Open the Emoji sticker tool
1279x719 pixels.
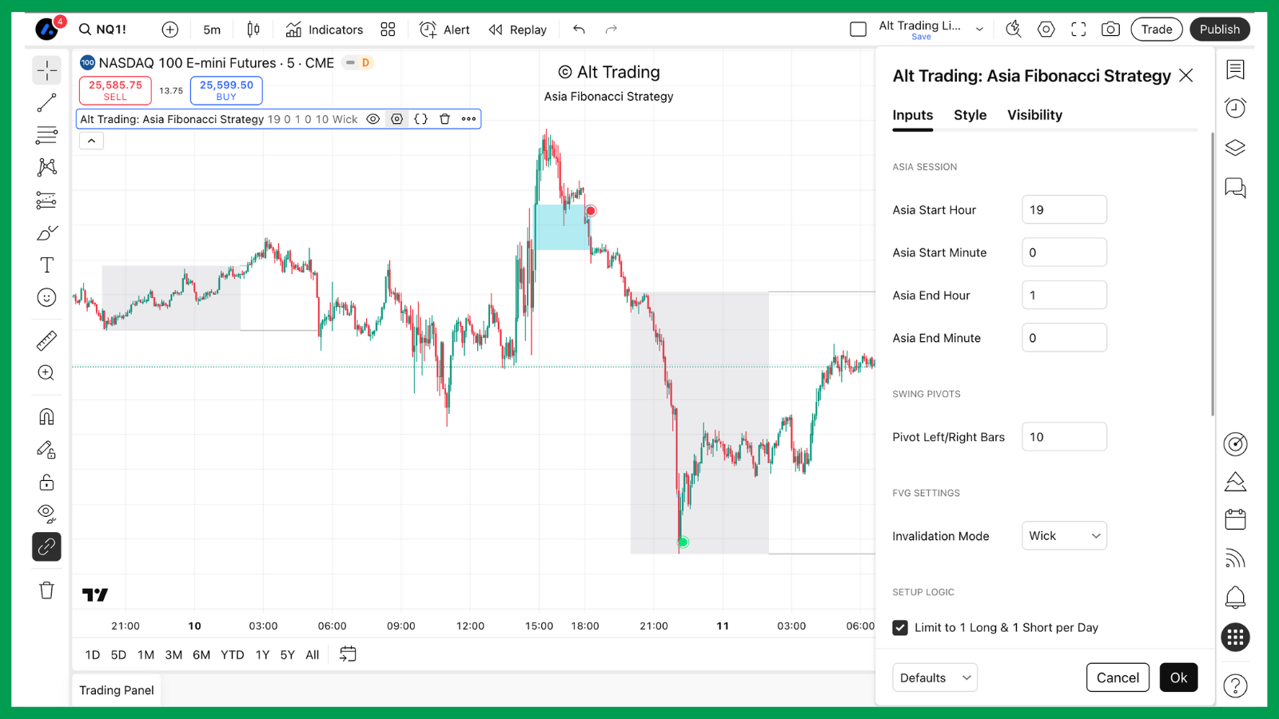point(46,296)
